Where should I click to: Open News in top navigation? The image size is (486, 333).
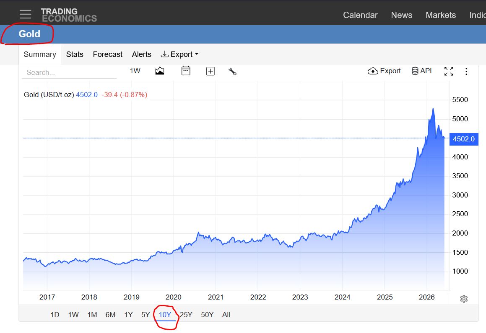coord(401,15)
